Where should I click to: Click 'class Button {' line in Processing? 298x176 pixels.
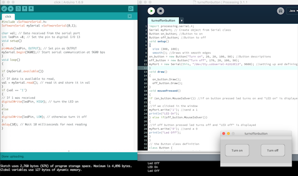coord(161,148)
